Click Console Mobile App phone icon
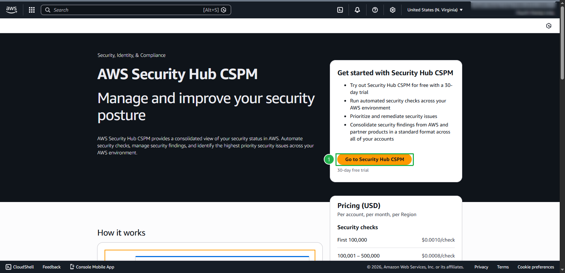 point(72,267)
